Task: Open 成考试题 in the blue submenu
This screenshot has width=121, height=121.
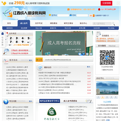Action: (x=82, y=28)
